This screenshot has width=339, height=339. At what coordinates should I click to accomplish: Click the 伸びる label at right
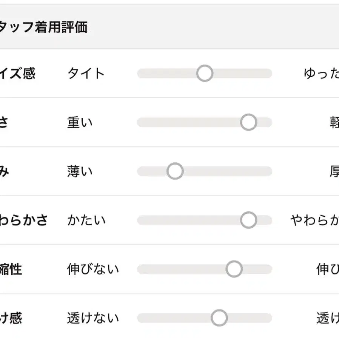pos(327,269)
